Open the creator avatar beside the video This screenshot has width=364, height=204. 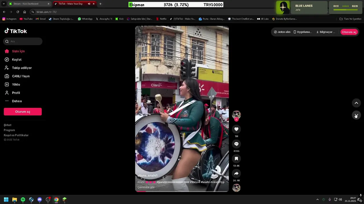(236, 114)
